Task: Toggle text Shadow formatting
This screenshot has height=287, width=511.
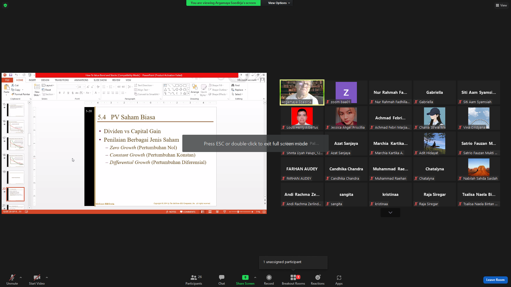Action: pos(72,93)
